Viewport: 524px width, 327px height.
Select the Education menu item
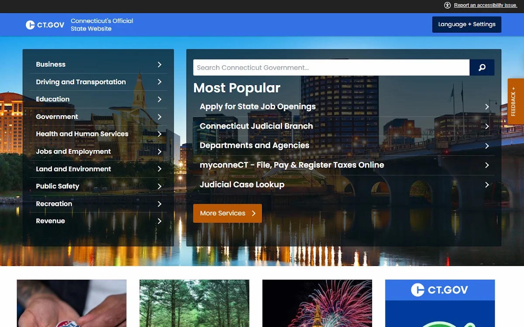tap(98, 99)
